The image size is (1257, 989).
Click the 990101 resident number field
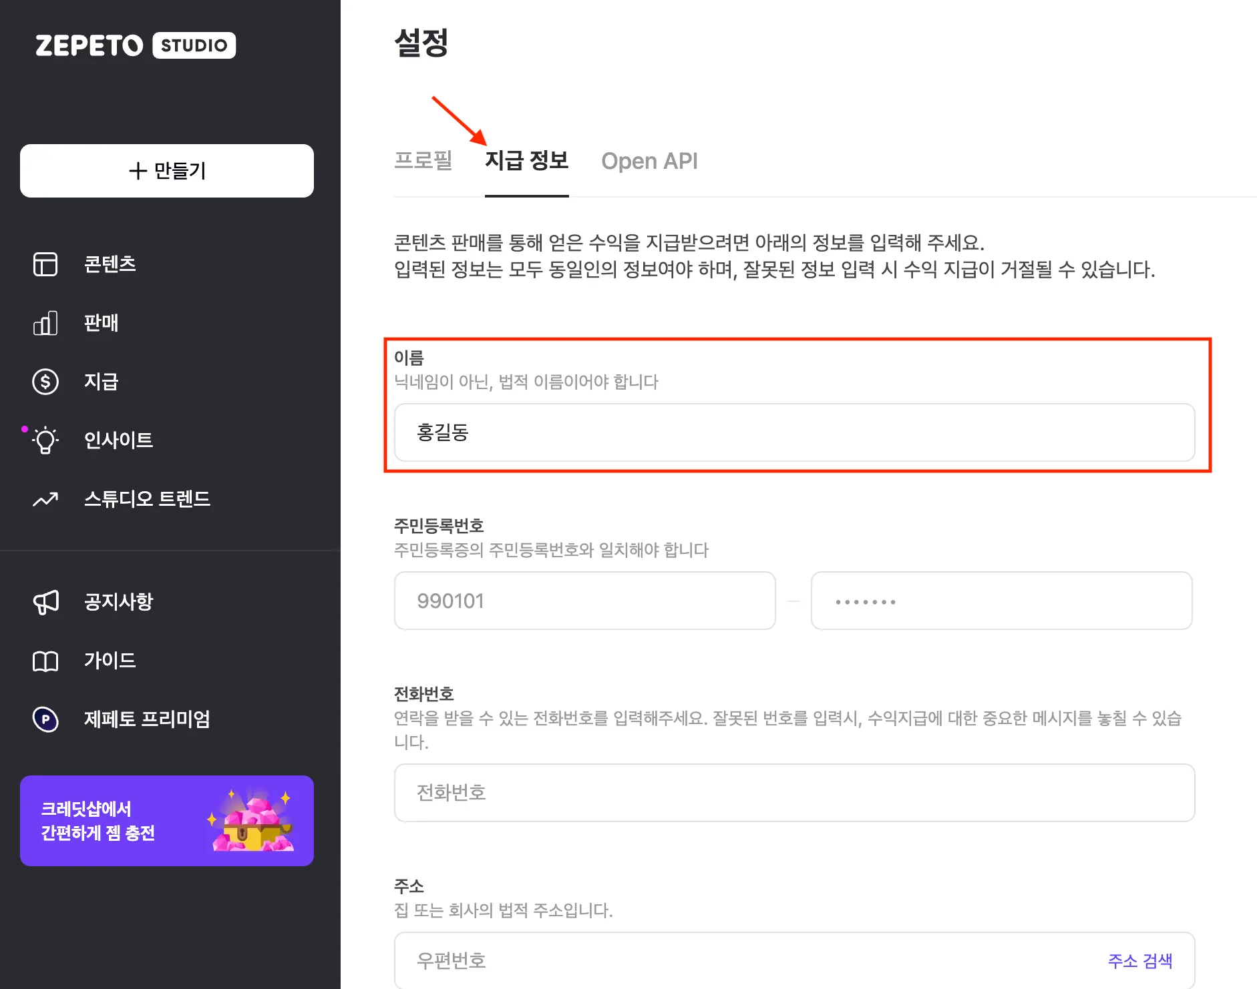click(584, 601)
